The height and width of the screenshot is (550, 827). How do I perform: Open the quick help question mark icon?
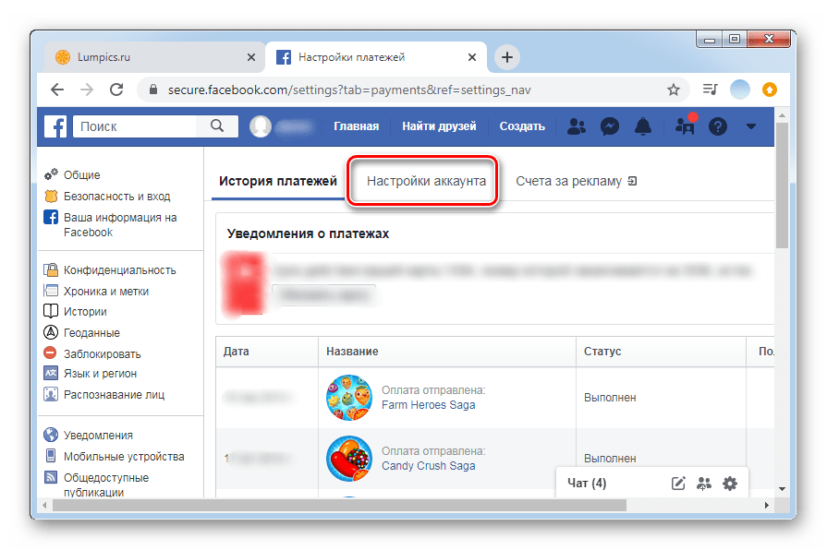click(x=717, y=126)
